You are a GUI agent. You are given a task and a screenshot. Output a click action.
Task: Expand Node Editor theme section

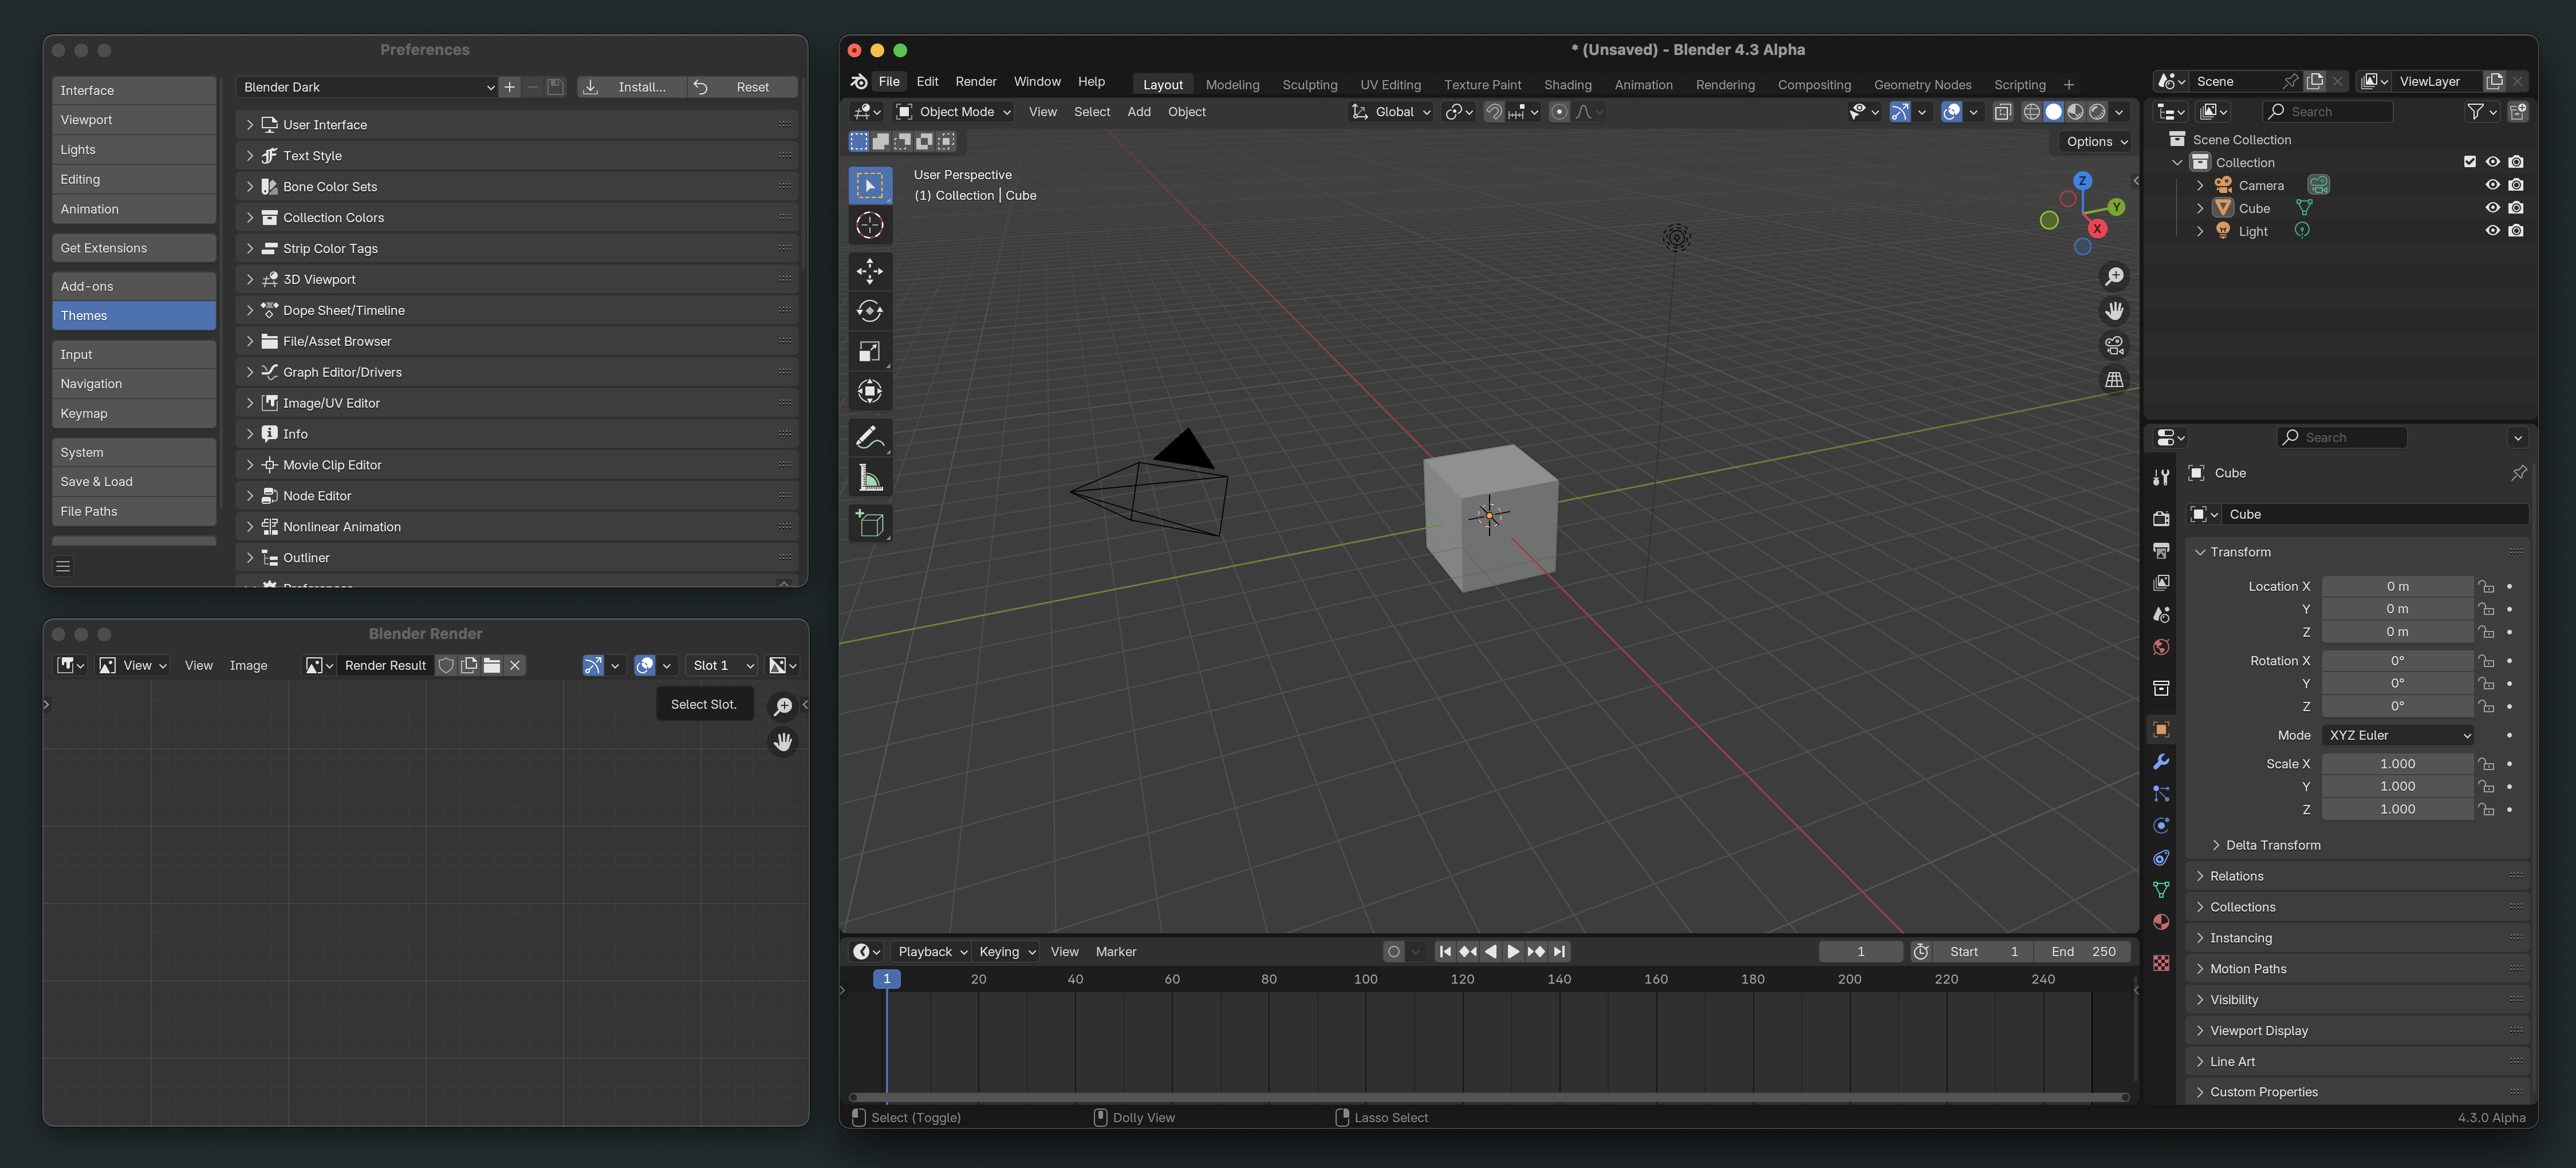[x=517, y=496]
